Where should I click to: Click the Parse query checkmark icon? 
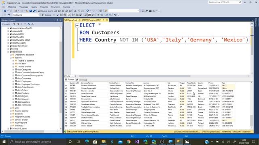(x=57, y=15)
